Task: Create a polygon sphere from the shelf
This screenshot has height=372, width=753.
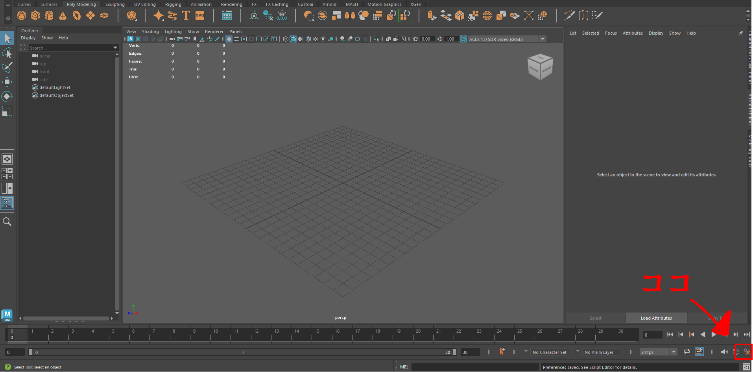Action: click(x=22, y=15)
